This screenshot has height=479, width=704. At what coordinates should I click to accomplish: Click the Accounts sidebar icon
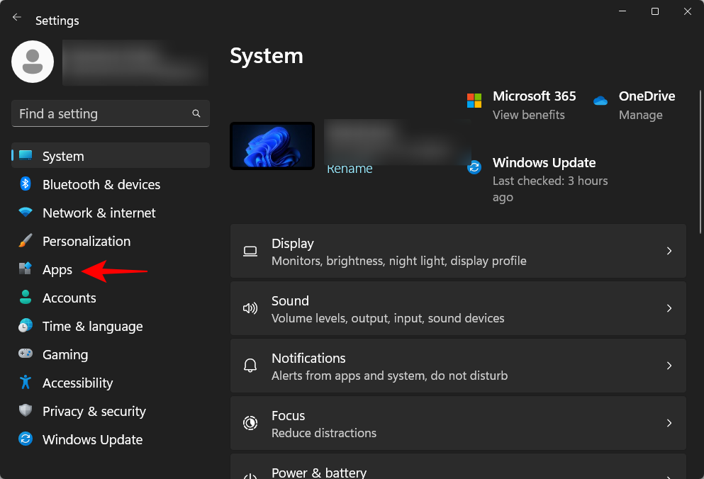[x=25, y=298]
